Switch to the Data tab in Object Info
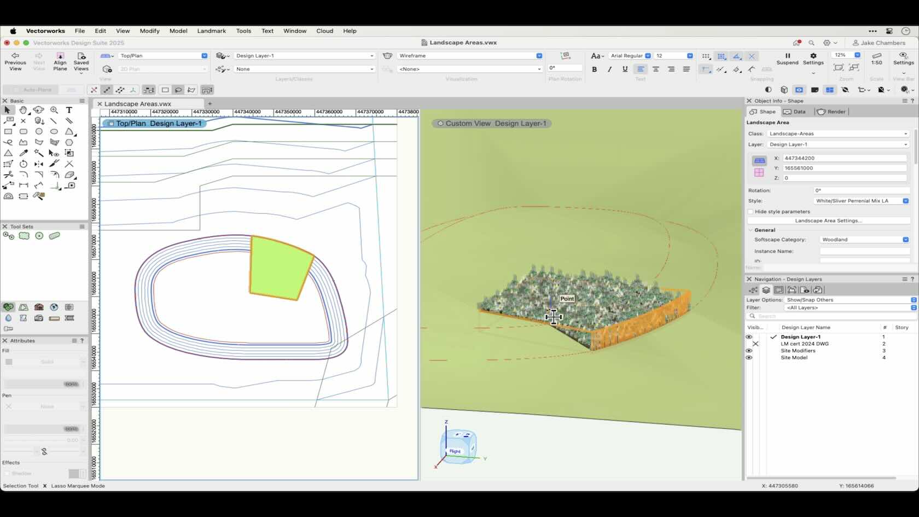Image resolution: width=919 pixels, height=517 pixels. coord(795,112)
